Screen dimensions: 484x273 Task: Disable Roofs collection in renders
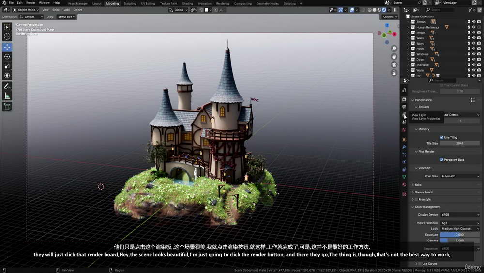(x=479, y=48)
